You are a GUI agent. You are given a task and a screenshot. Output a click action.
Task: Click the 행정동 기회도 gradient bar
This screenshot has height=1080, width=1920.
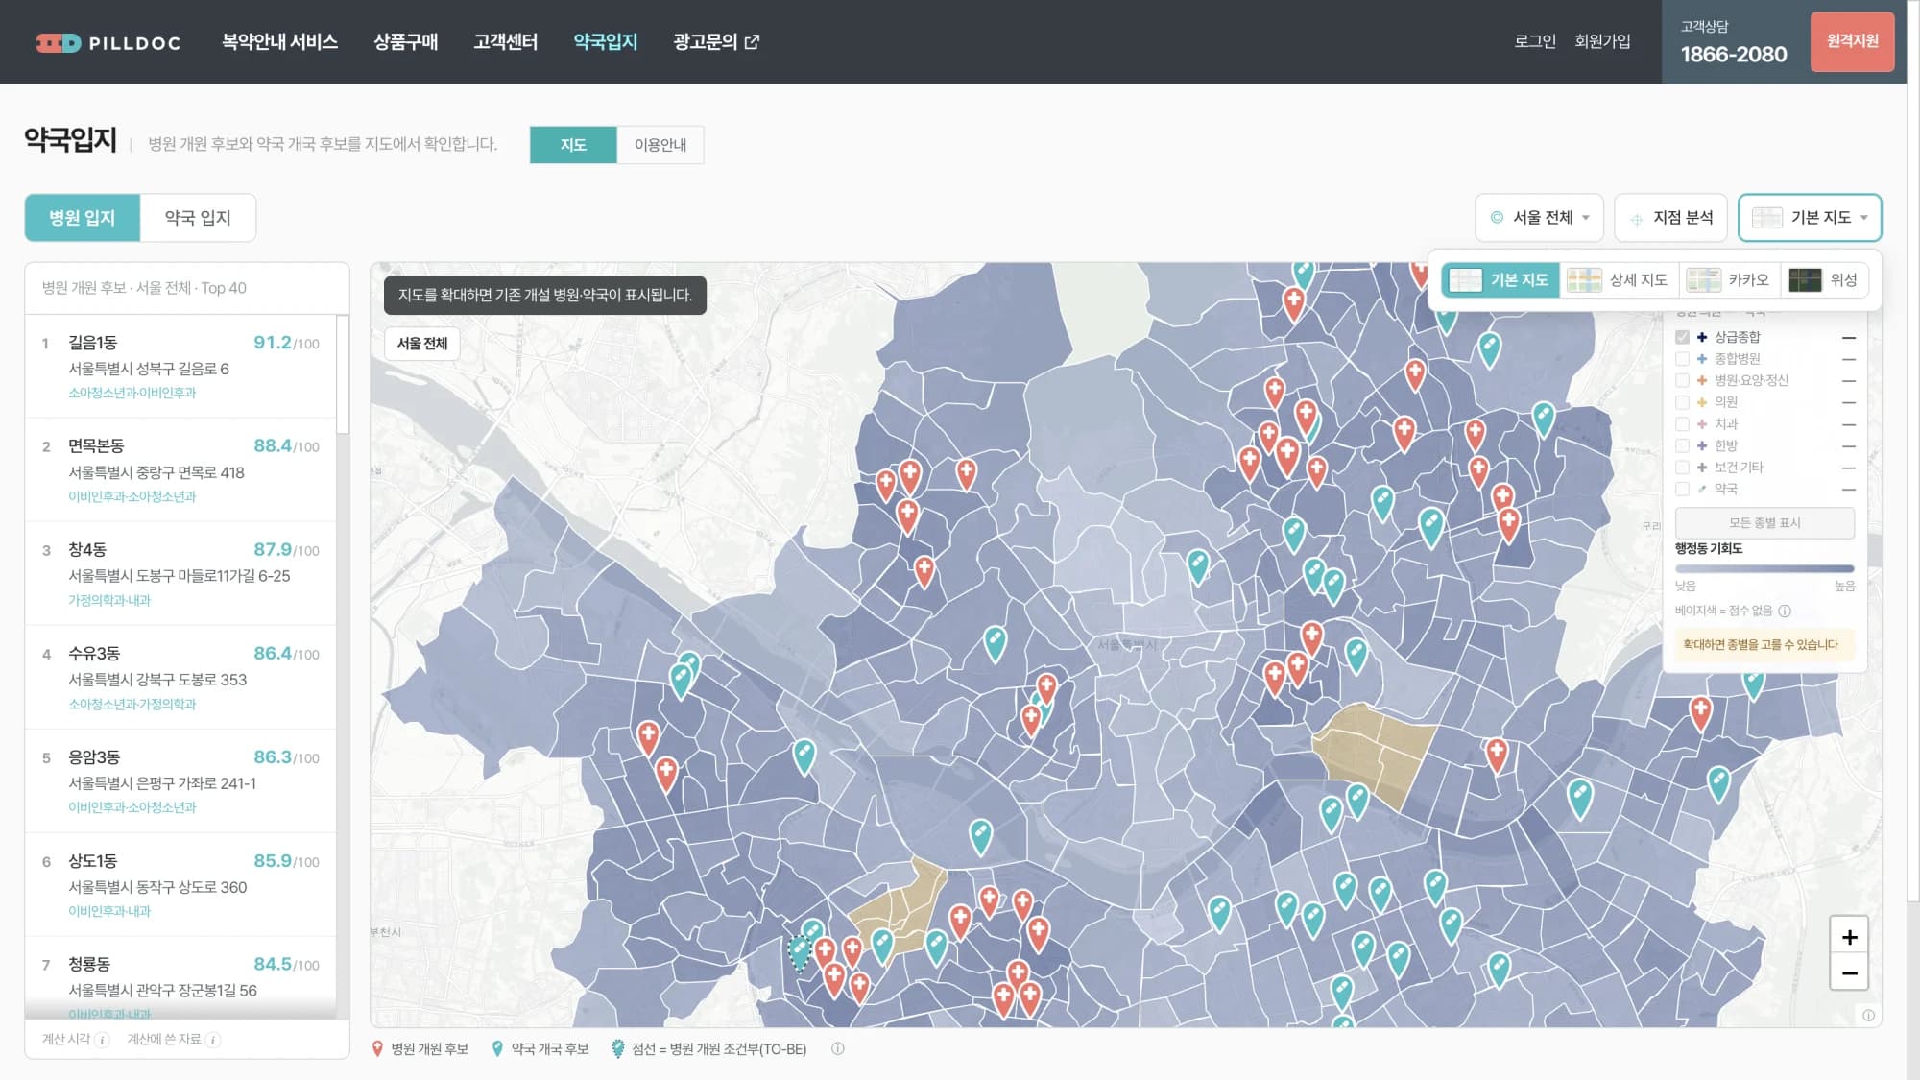coord(1764,569)
